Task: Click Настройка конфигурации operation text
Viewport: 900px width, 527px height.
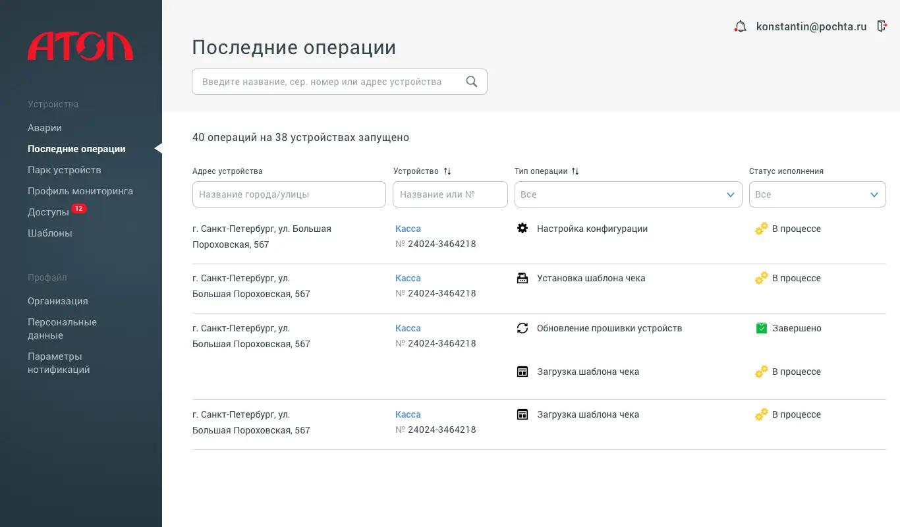Action: [592, 229]
